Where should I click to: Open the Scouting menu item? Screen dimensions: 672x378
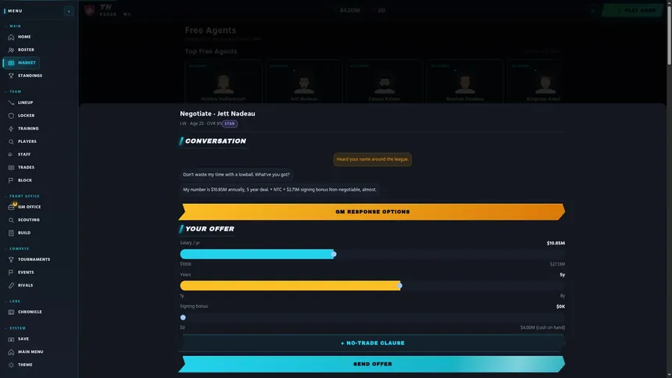pyautogui.click(x=23, y=220)
